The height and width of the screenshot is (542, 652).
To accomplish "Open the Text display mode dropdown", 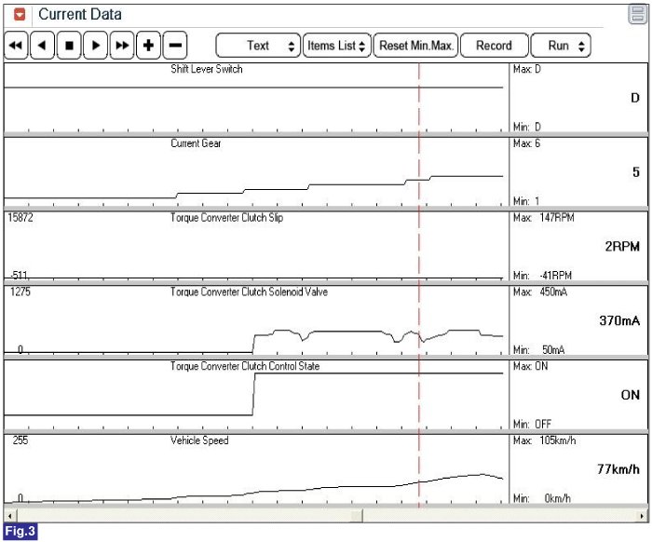I will (x=258, y=46).
